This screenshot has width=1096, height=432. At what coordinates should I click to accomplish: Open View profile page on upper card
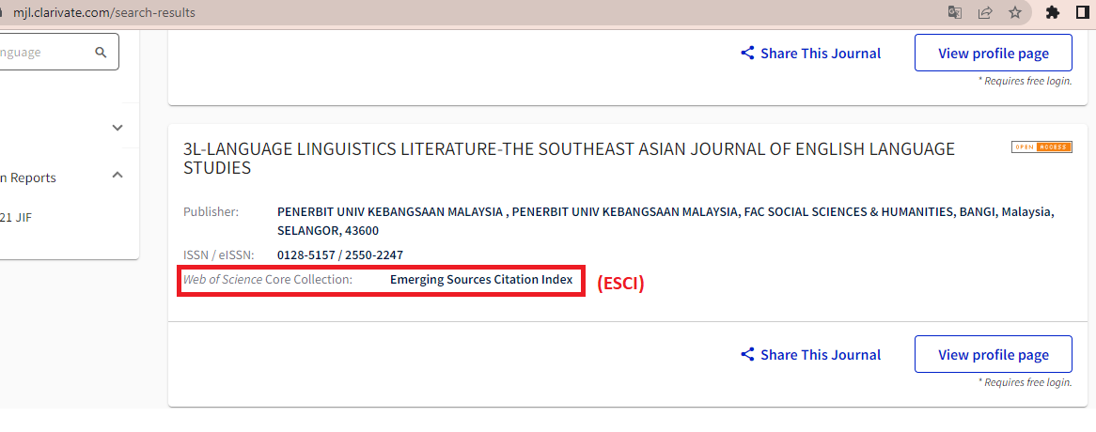(994, 53)
